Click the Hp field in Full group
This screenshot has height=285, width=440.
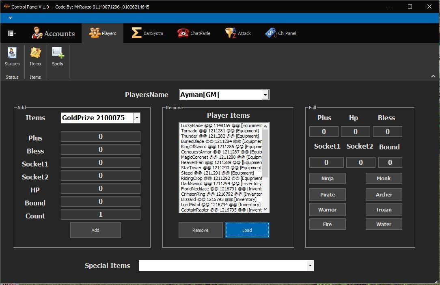point(356,132)
